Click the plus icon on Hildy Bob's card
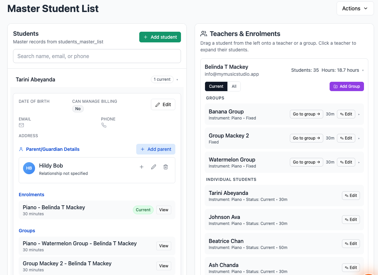 (142, 167)
